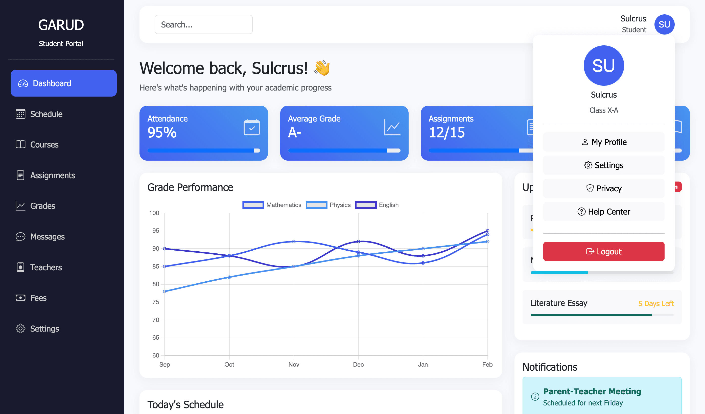Click the Sep data point on Physics line
This screenshot has height=414, width=705.
[x=165, y=291]
